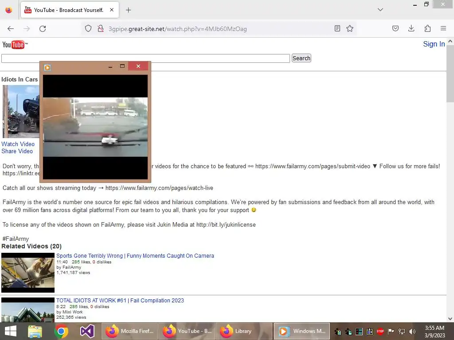Open a new browser tab
Image resolution: width=454 pixels, height=340 pixels.
128,10
